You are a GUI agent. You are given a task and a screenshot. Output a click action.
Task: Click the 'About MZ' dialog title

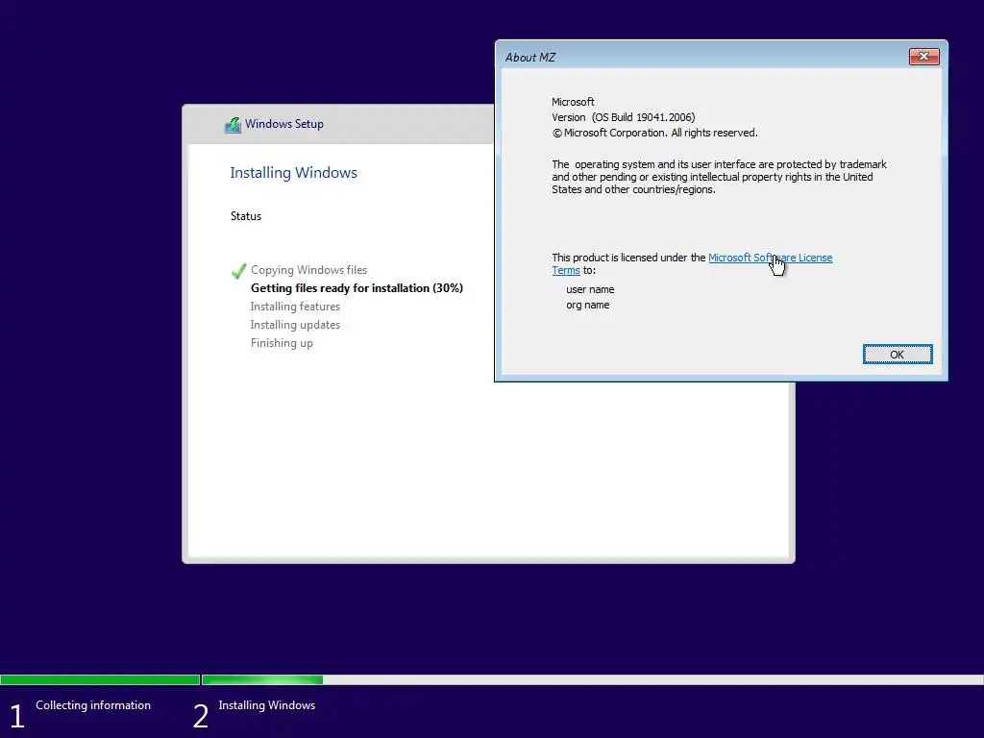[530, 57]
